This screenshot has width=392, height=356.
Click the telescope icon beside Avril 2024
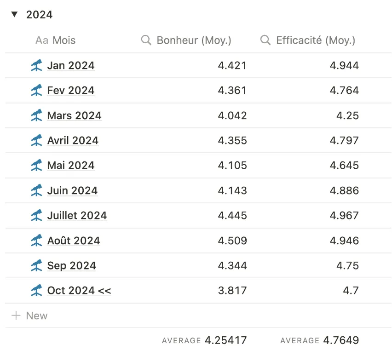coord(36,140)
